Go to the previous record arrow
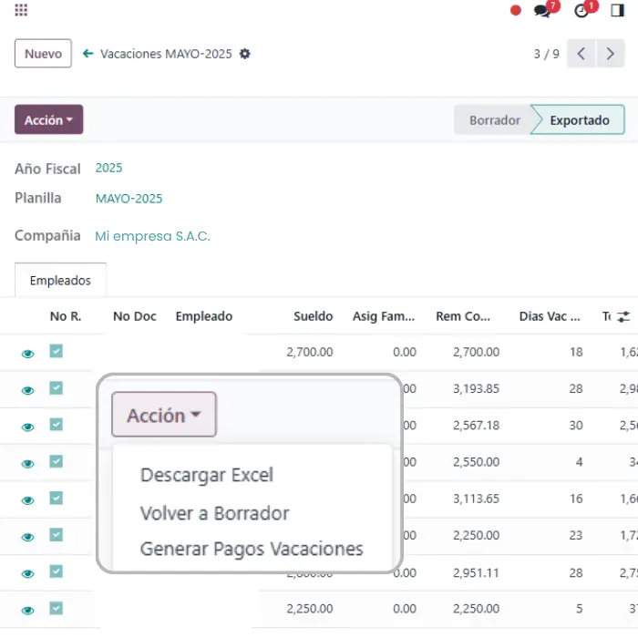Viewport: 638px width, 638px height. pos(581,54)
